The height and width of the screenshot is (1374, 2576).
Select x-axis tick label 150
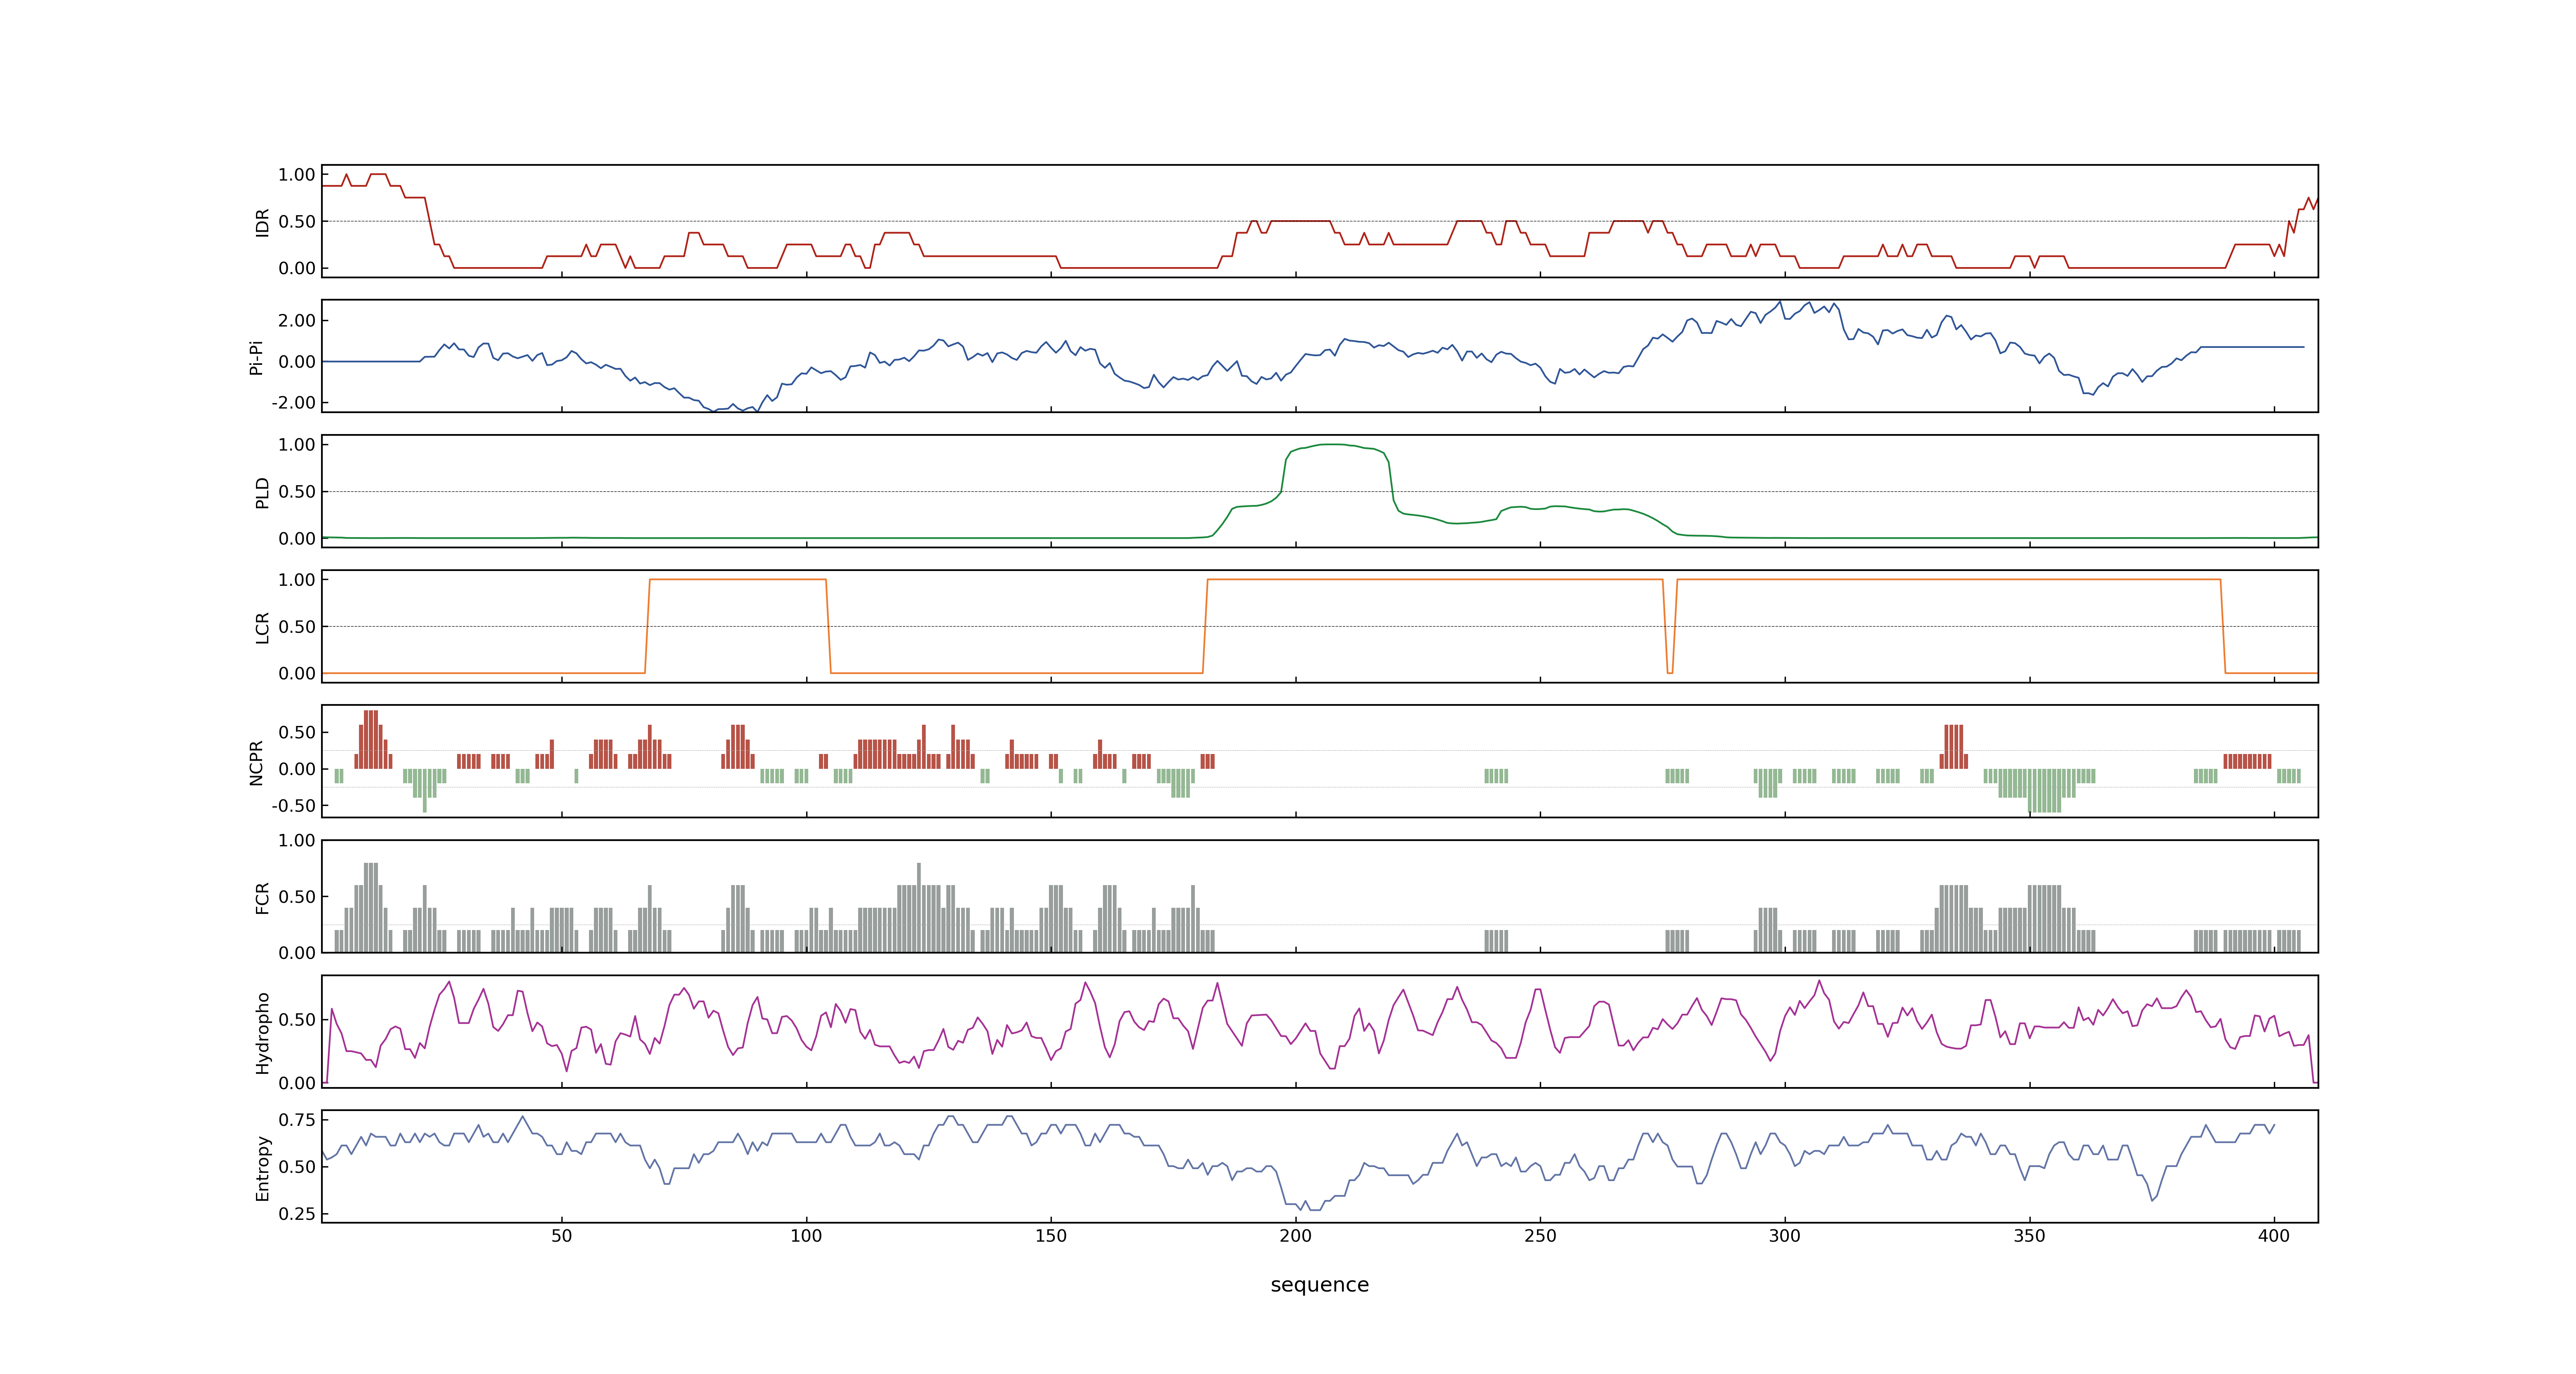[1051, 1236]
